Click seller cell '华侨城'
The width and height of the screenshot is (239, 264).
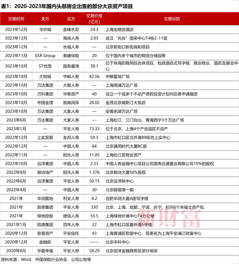[x=45, y=30]
